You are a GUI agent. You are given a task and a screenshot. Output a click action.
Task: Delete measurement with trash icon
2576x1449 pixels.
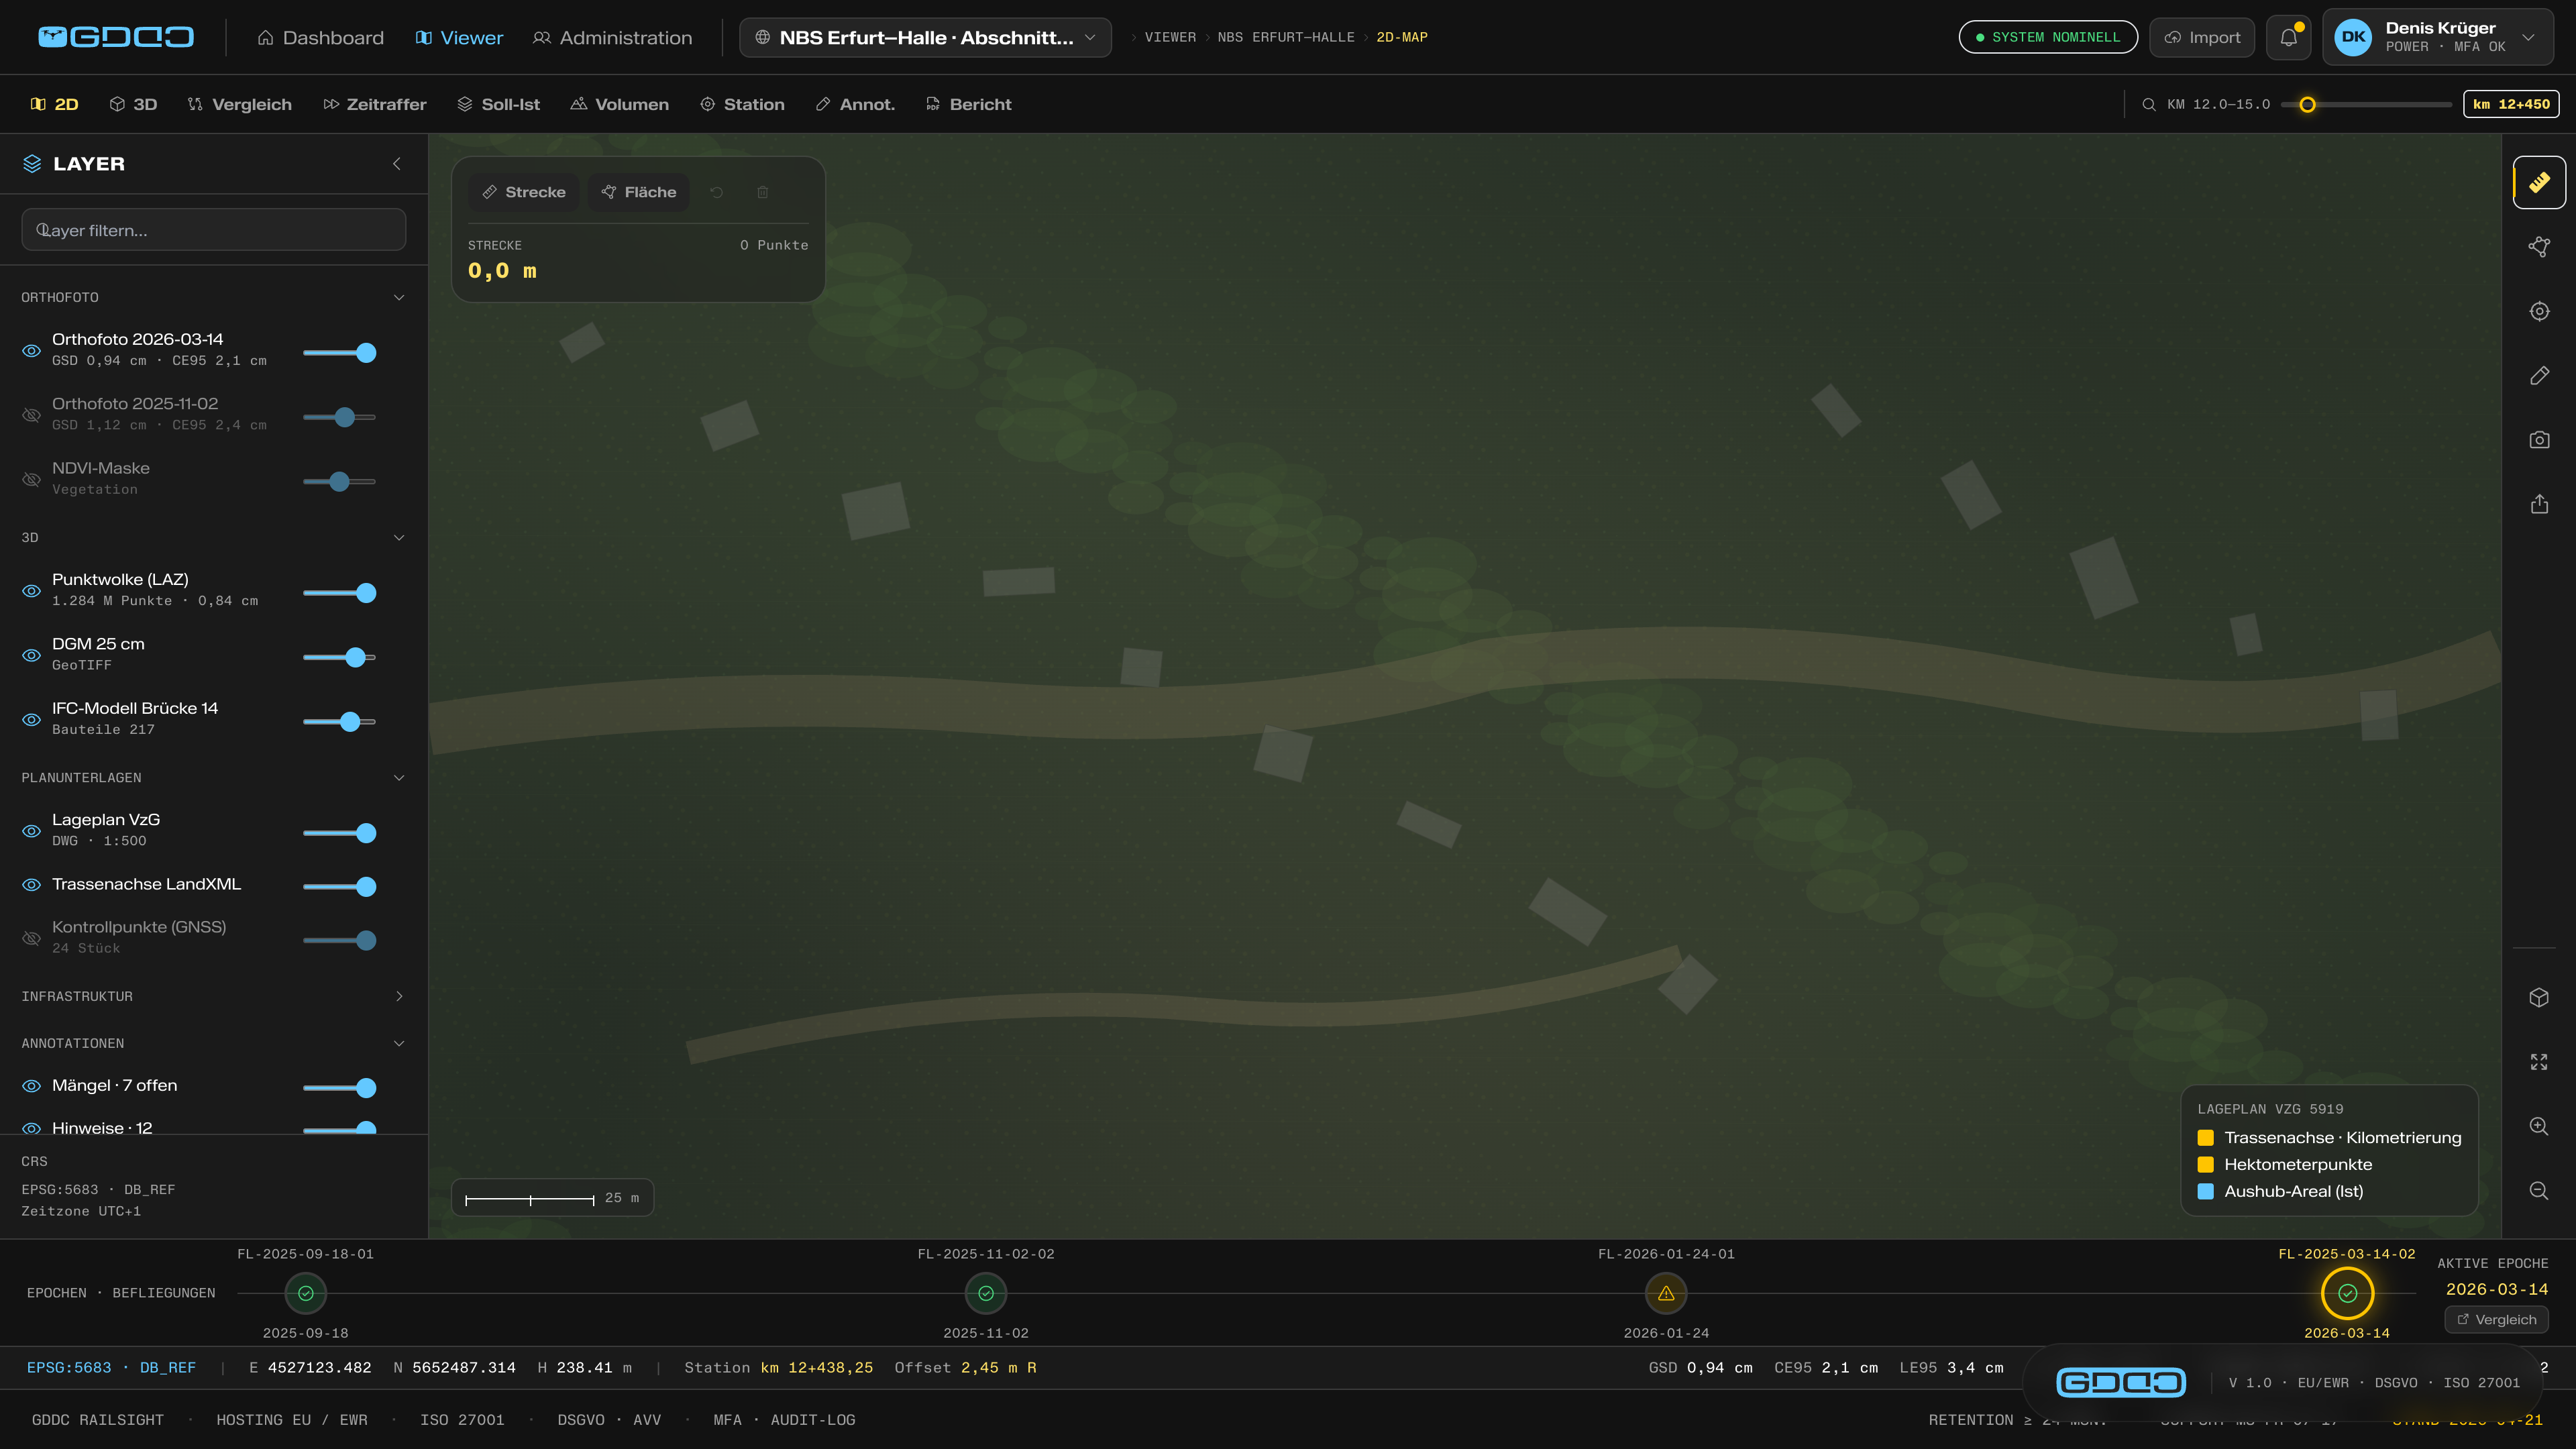[x=763, y=192]
